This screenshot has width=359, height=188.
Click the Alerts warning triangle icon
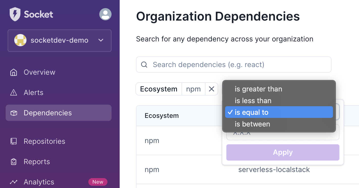(13, 93)
